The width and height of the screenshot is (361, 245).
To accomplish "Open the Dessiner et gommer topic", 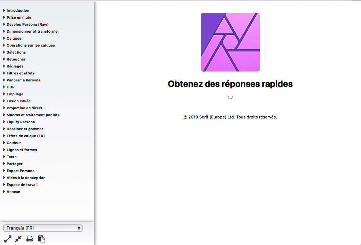I will [x=25, y=129].
